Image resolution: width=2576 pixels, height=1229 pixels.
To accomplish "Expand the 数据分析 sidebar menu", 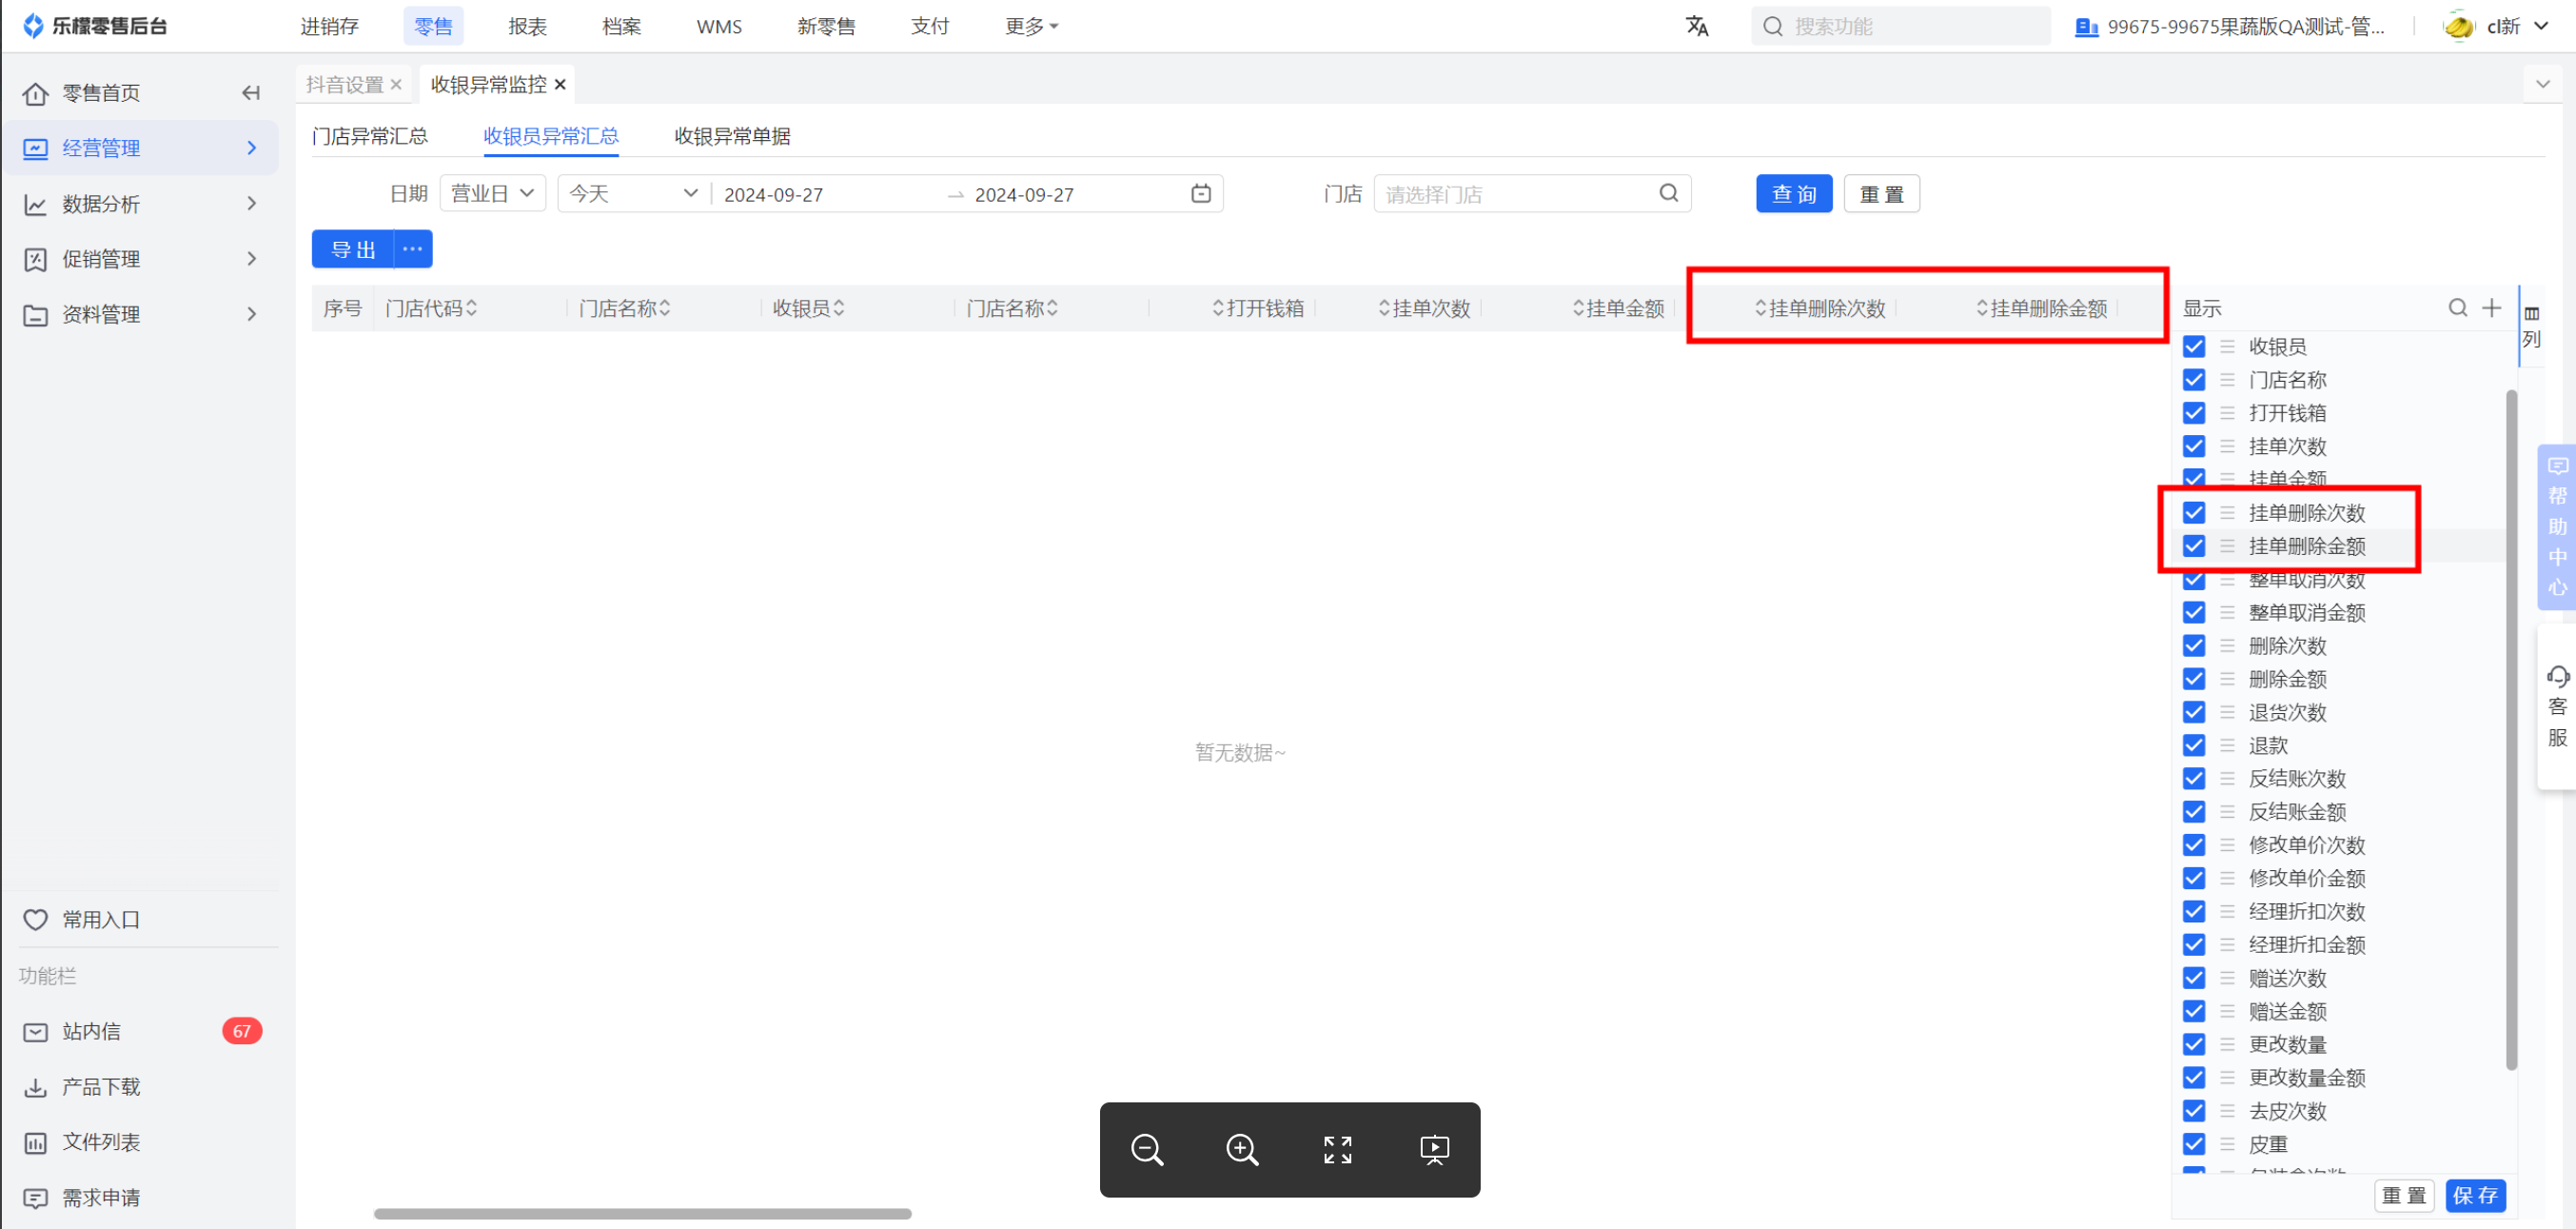I will point(140,204).
